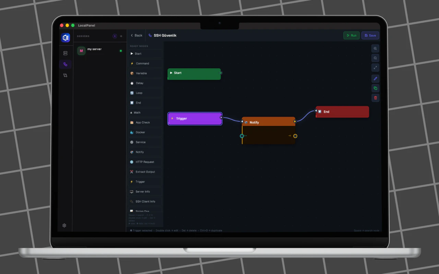Open the git compare icon in sidebar

(65, 75)
